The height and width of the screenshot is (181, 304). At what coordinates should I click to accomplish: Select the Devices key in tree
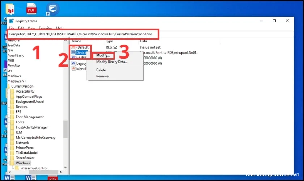(21, 107)
